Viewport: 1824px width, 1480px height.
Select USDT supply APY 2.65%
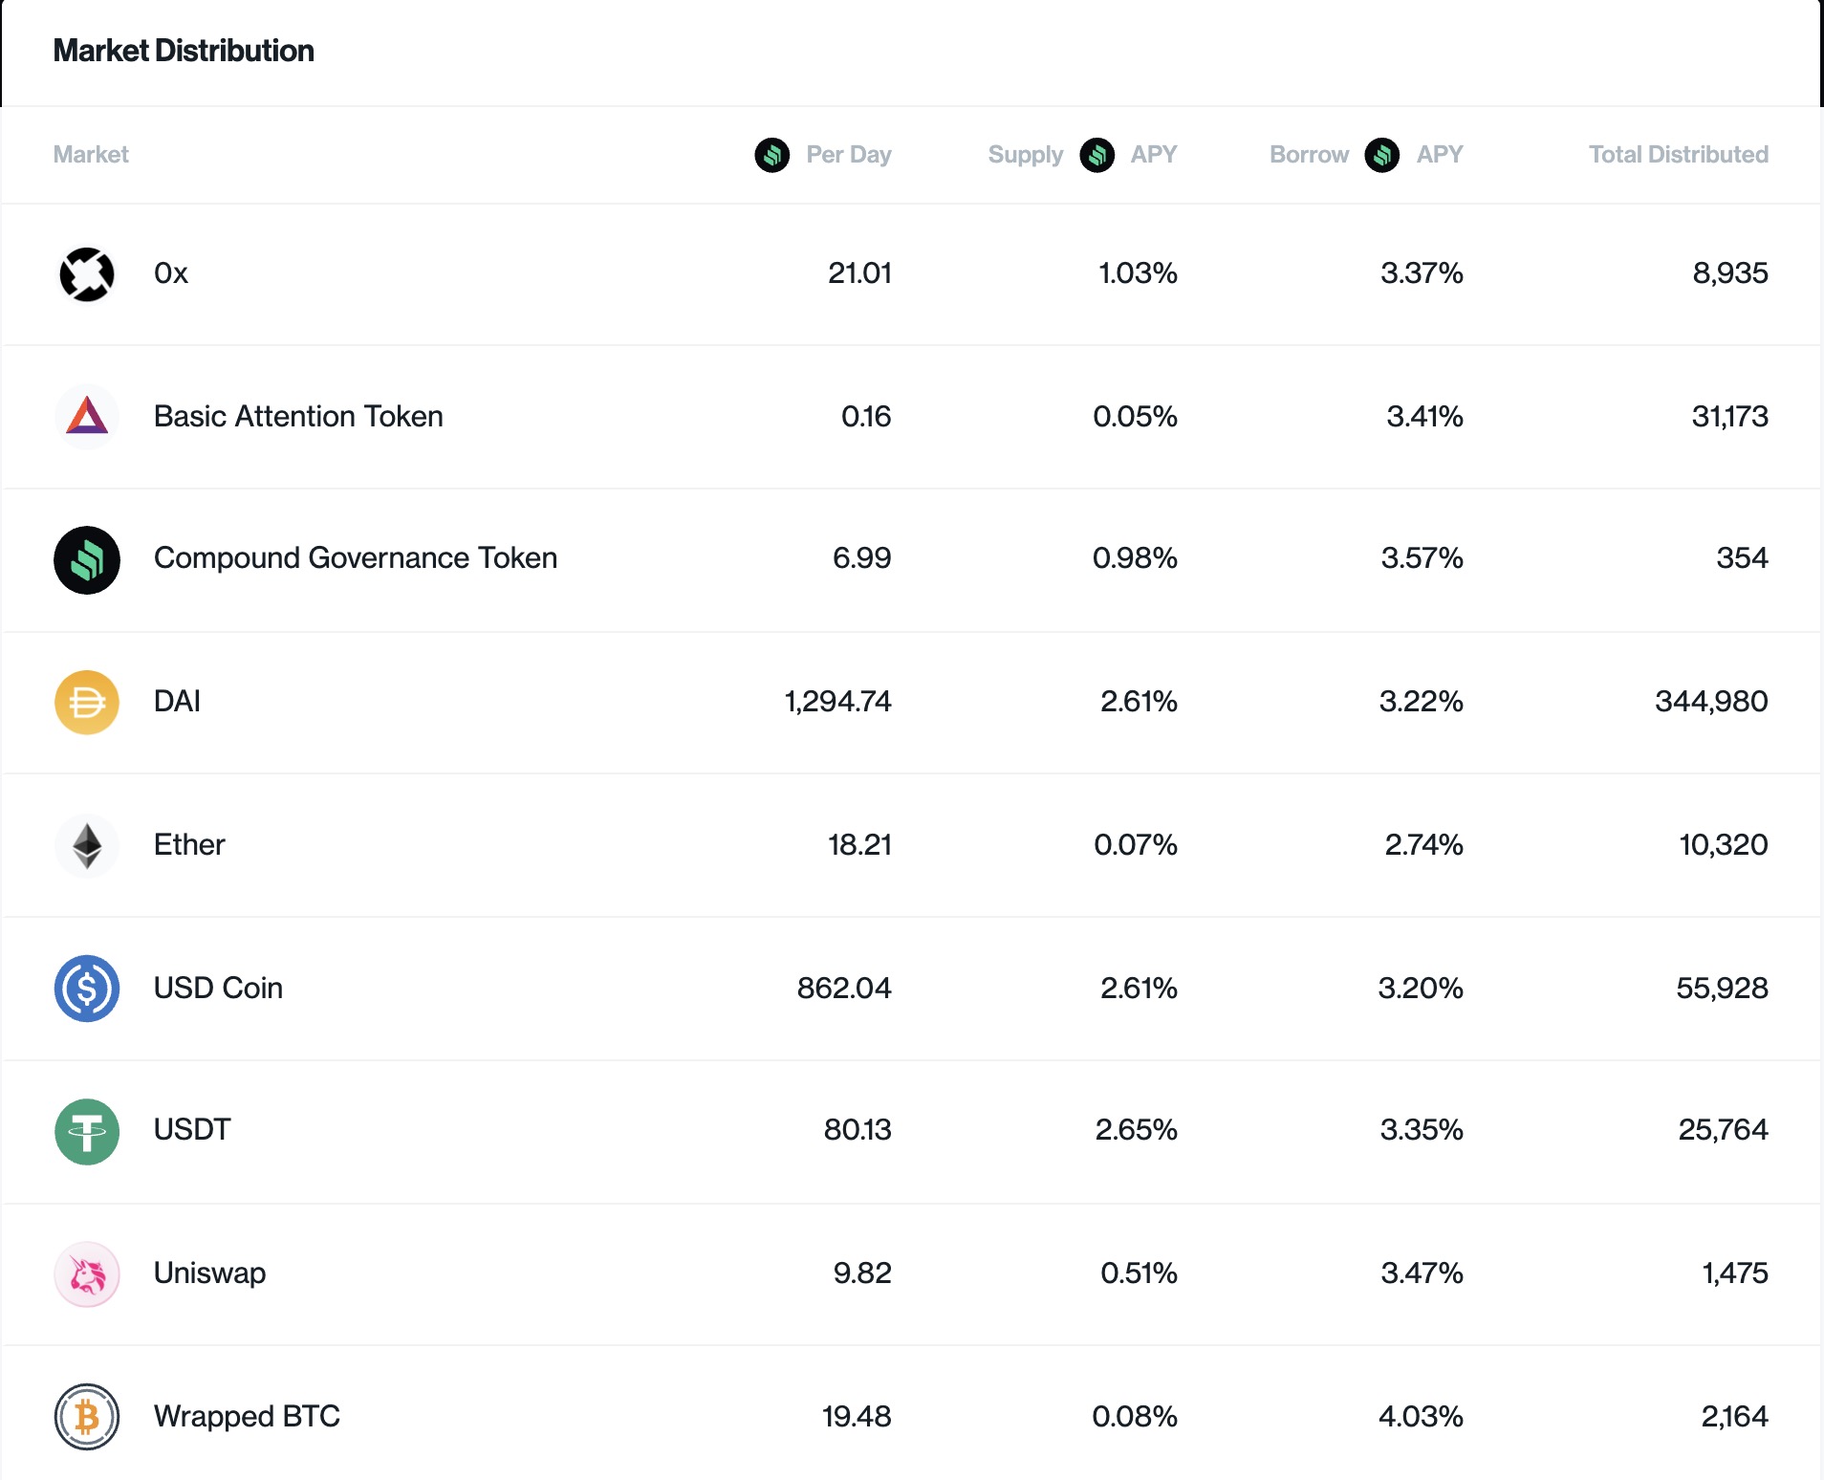tap(1137, 1130)
